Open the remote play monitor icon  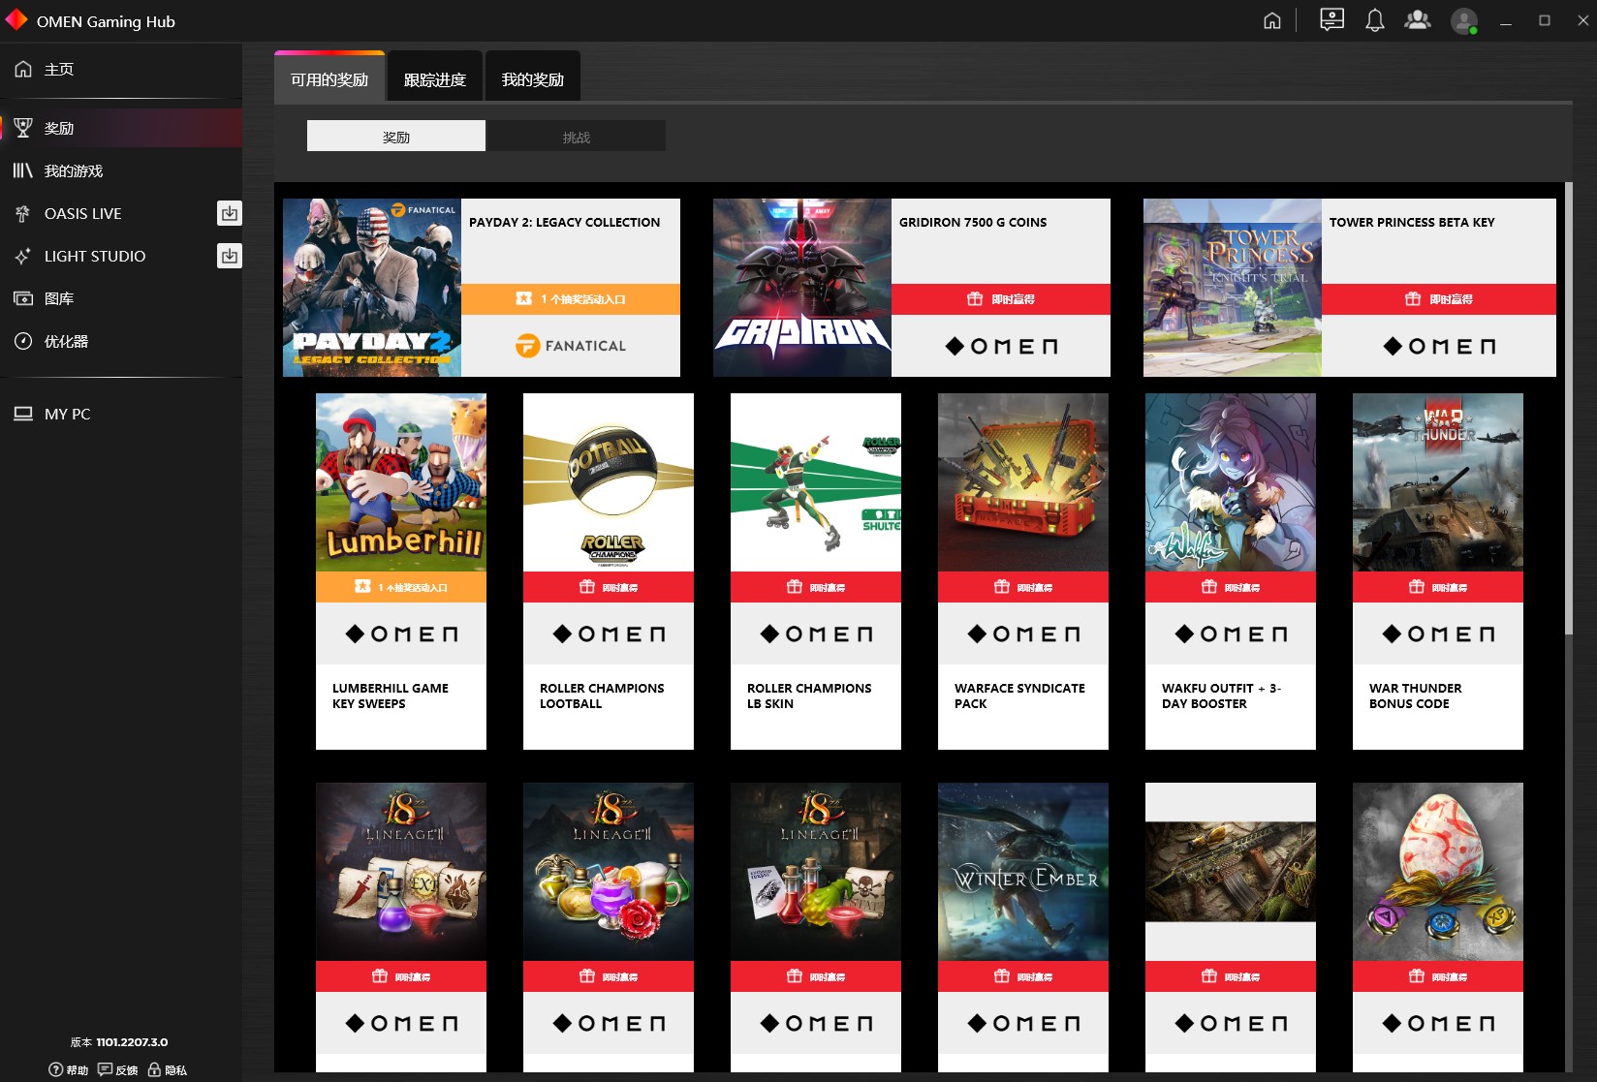coord(1332,20)
